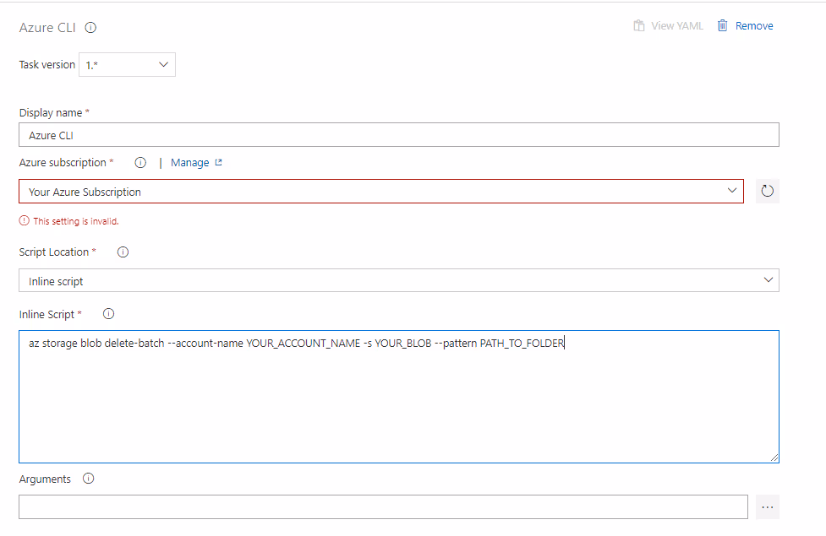Click the Azure subscription info icon

click(x=139, y=162)
